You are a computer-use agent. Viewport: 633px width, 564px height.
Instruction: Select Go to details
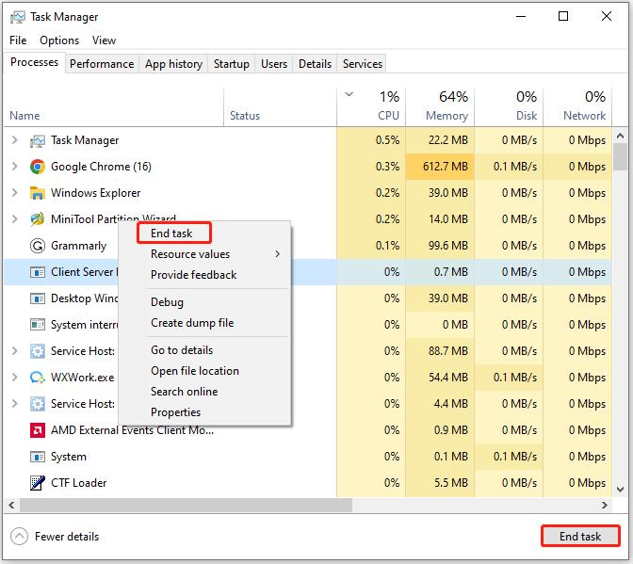pos(182,350)
